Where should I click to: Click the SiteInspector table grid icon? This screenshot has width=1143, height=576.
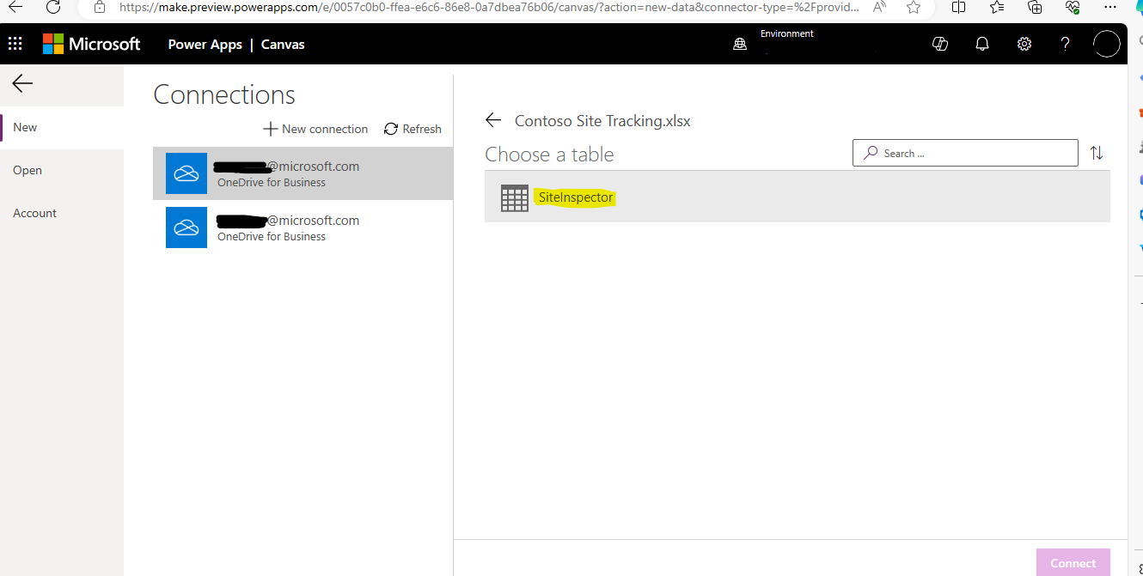[x=514, y=197]
